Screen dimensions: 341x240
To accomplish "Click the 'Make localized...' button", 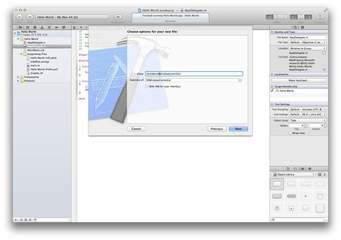I will point(299,80).
